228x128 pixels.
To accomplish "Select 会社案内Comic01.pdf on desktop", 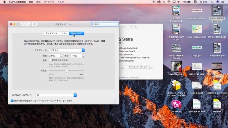I will tap(176, 14).
